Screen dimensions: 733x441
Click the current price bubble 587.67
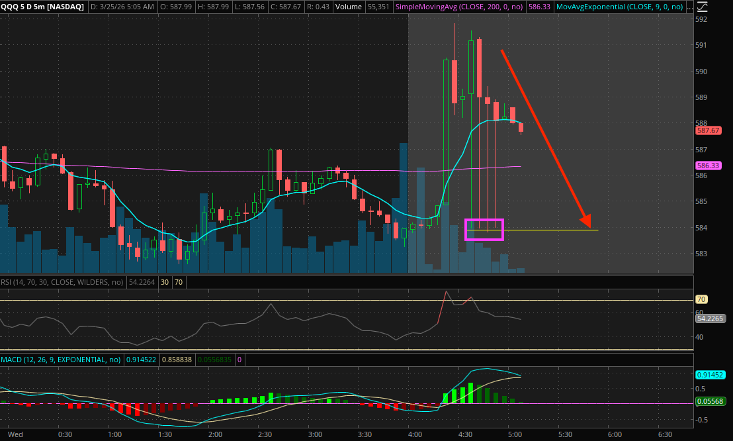[x=709, y=130]
